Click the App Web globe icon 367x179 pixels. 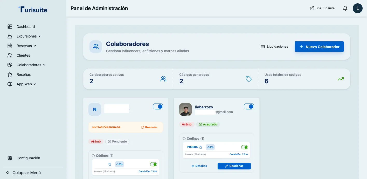(10, 84)
